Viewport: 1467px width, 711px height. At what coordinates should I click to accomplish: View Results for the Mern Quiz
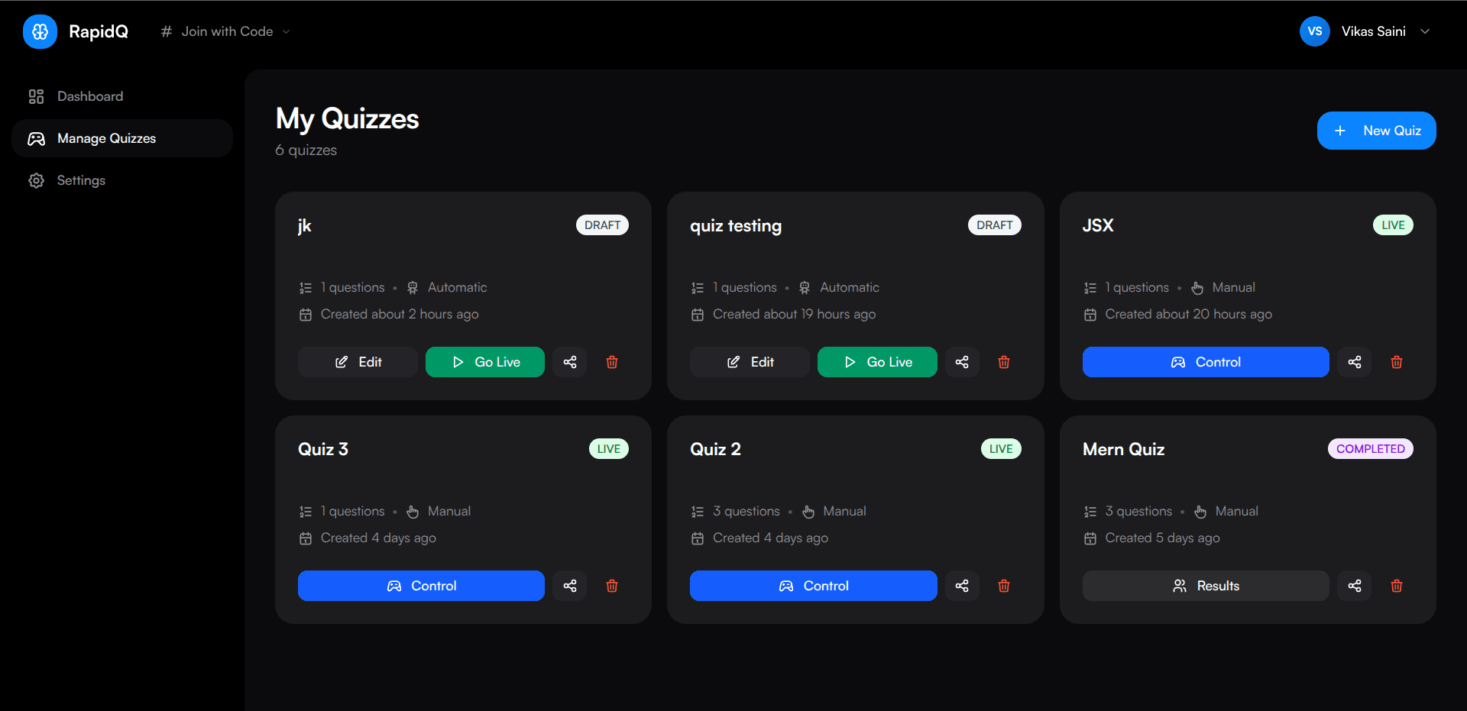(1205, 586)
